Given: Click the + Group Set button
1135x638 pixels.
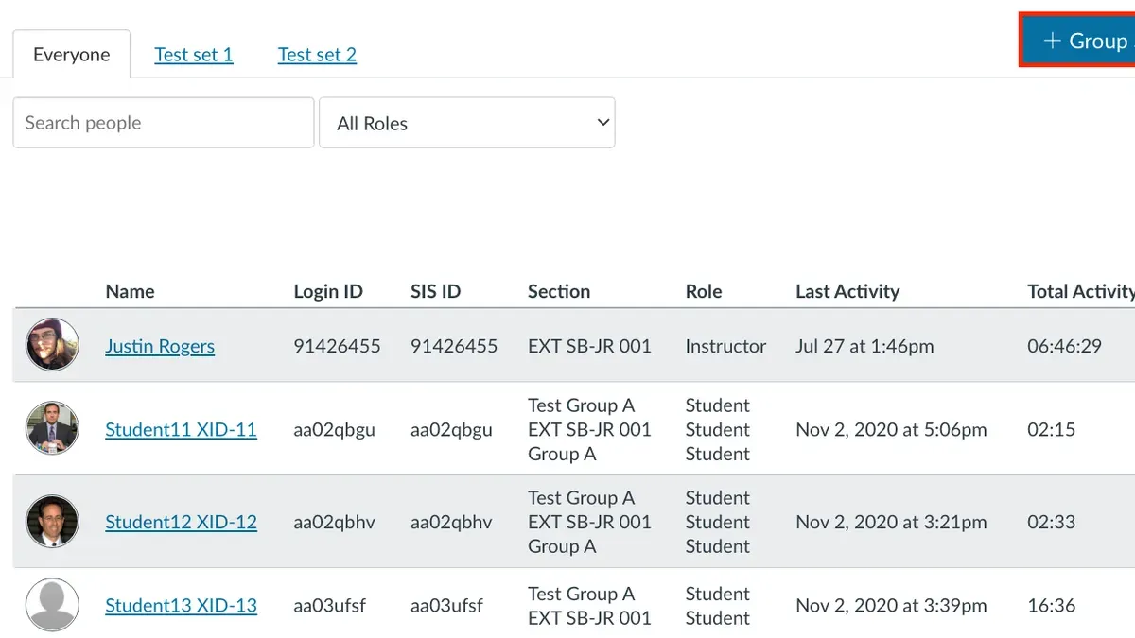Looking at the screenshot, I should [1078, 41].
